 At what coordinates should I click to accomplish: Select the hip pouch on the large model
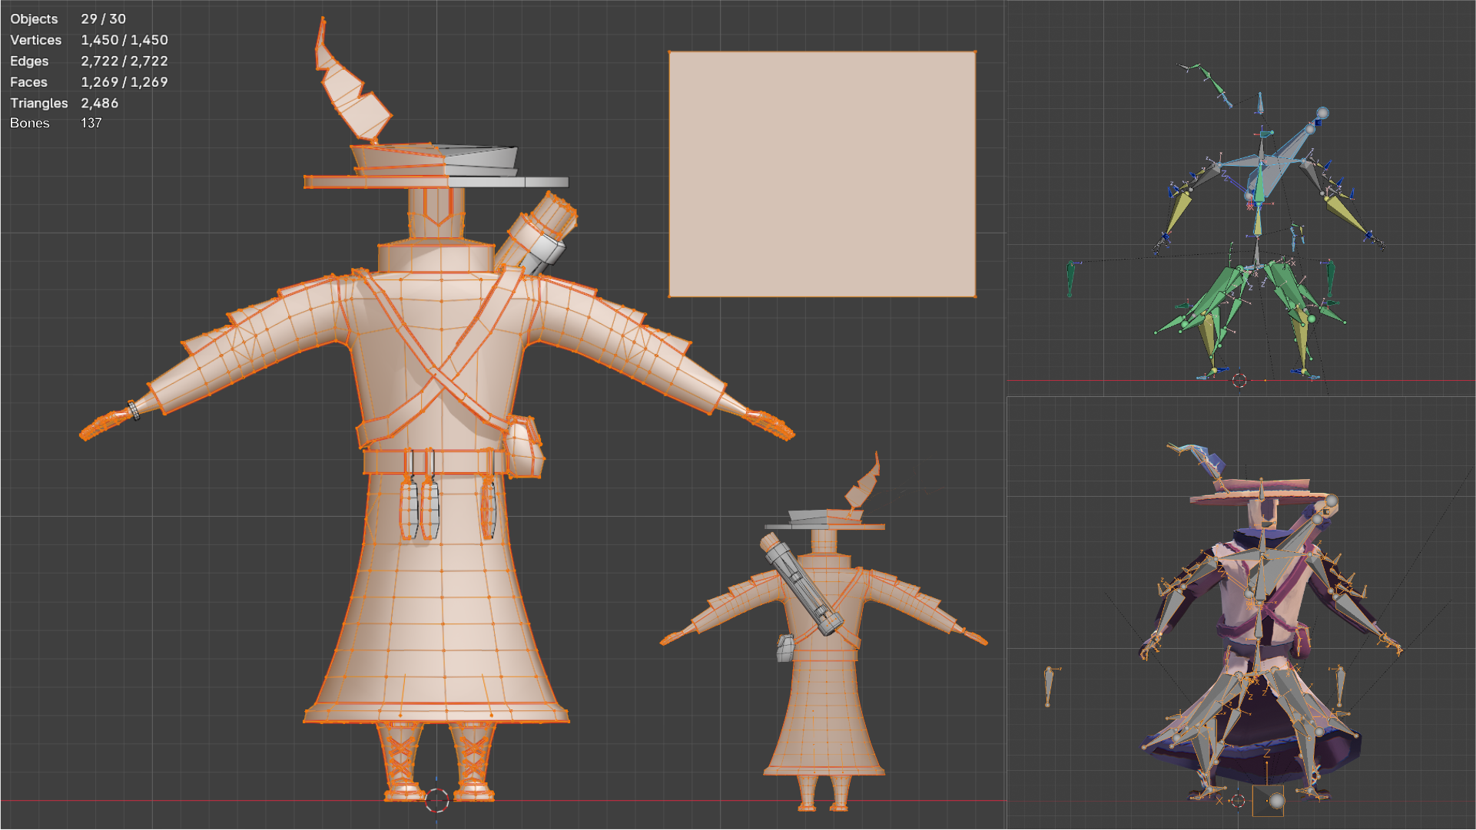click(x=525, y=447)
